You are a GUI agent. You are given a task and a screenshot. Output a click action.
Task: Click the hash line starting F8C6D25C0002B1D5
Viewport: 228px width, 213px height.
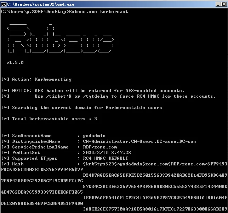click(42, 170)
